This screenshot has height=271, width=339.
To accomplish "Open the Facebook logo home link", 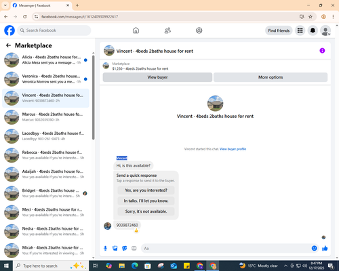I will (9, 30).
